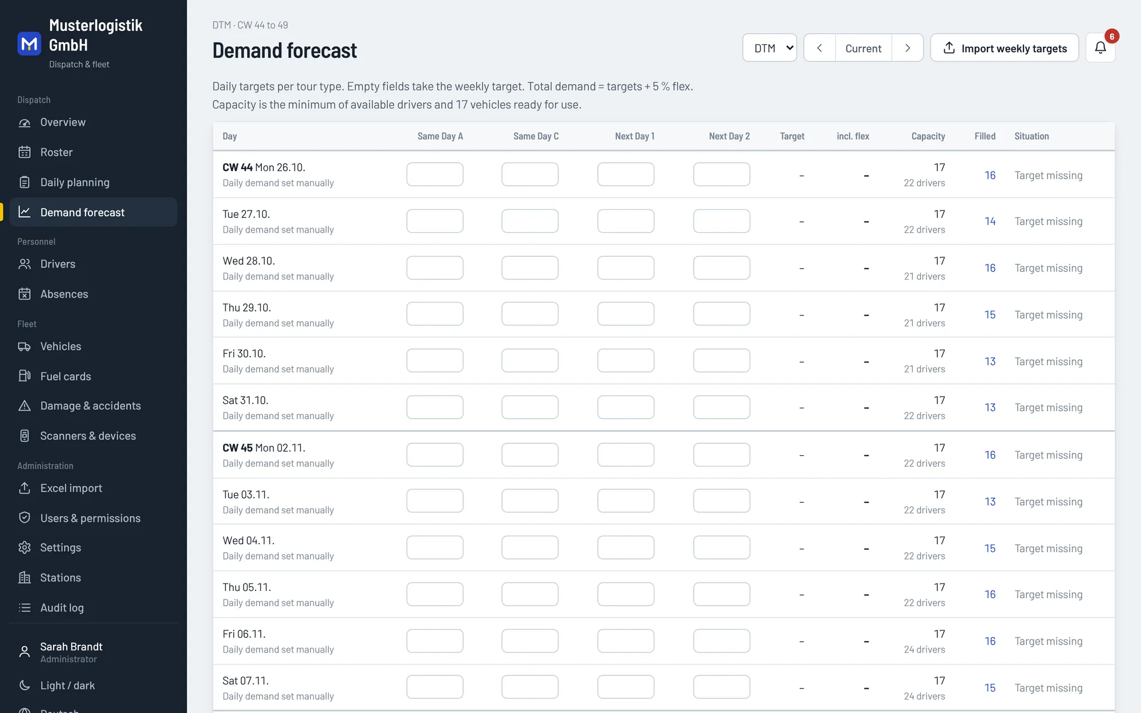Viewport: 1141px width, 713px height.
Task: Click the Daily planning clipboard icon
Action: tap(25, 183)
